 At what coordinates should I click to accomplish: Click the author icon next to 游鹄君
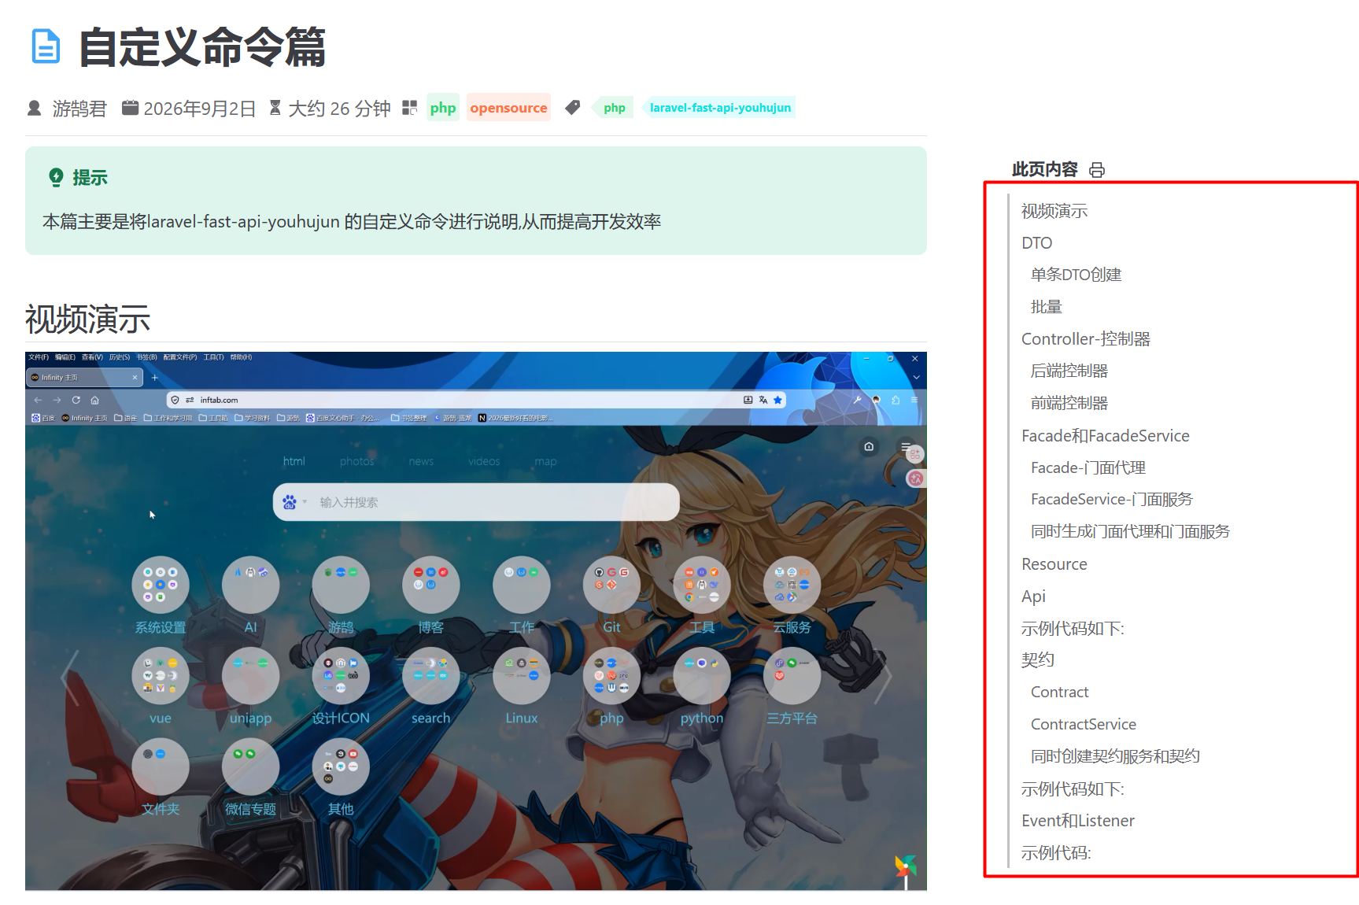[34, 108]
